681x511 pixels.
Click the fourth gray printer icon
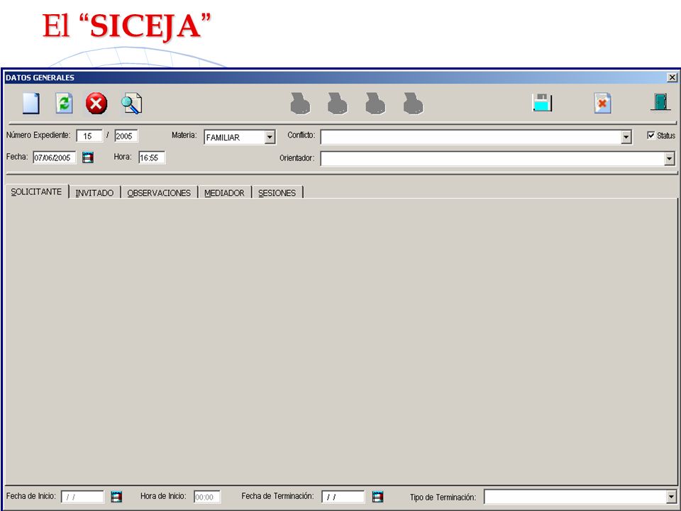click(x=413, y=104)
